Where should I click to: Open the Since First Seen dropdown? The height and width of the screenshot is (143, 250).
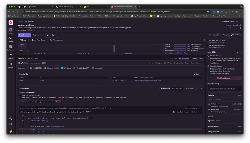pyautogui.click(x=39, y=40)
